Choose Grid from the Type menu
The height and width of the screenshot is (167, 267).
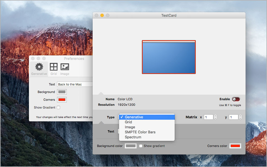(x=147, y=122)
